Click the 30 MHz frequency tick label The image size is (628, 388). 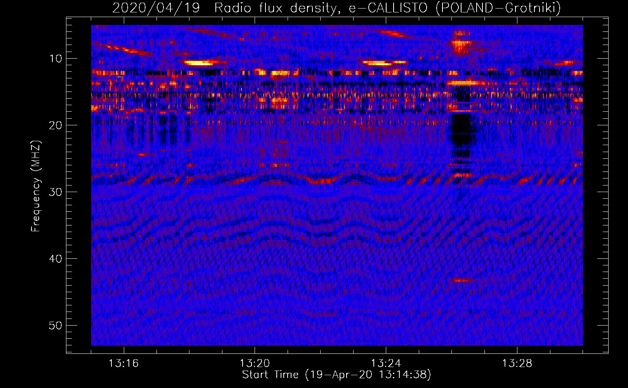56,192
